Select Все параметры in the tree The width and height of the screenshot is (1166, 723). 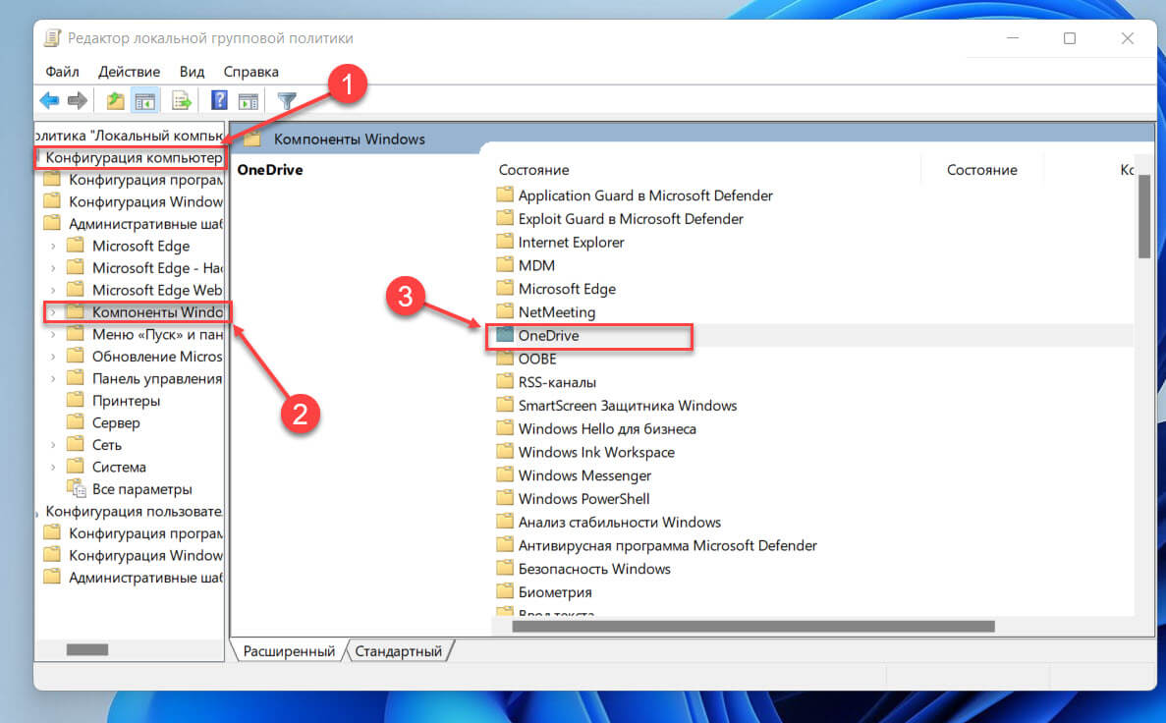point(141,489)
